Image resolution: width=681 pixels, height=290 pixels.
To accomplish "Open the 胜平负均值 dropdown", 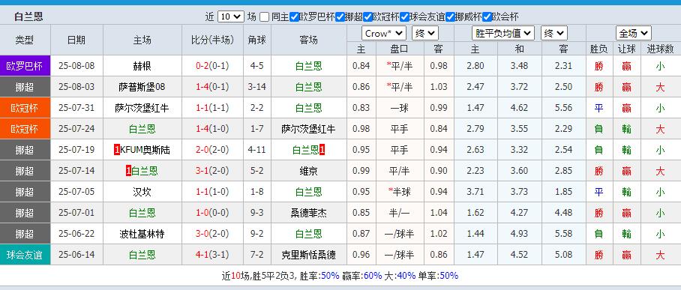I will pyautogui.click(x=503, y=34).
